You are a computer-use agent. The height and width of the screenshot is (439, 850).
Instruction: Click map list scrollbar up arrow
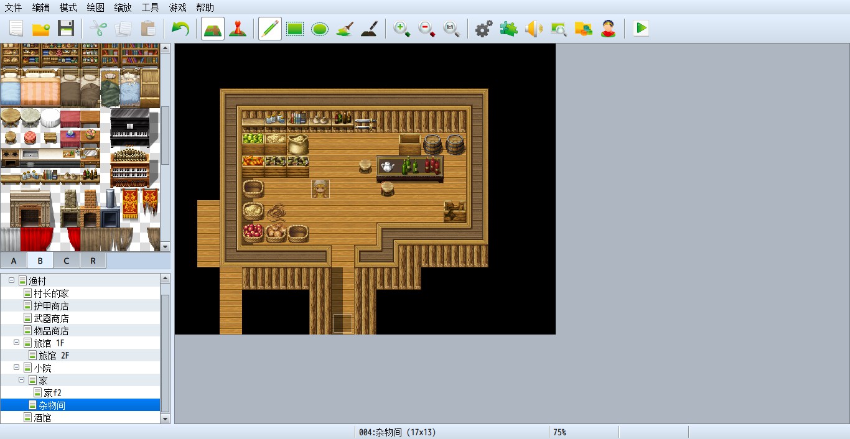point(165,279)
